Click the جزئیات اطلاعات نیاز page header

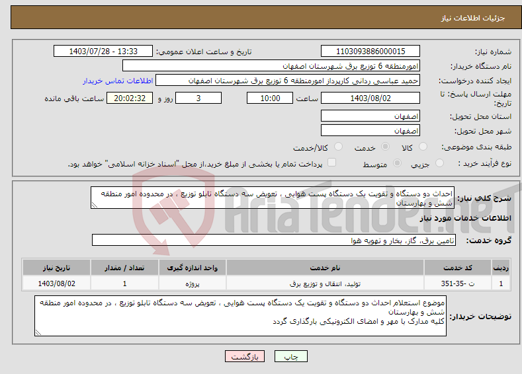coord(473,18)
